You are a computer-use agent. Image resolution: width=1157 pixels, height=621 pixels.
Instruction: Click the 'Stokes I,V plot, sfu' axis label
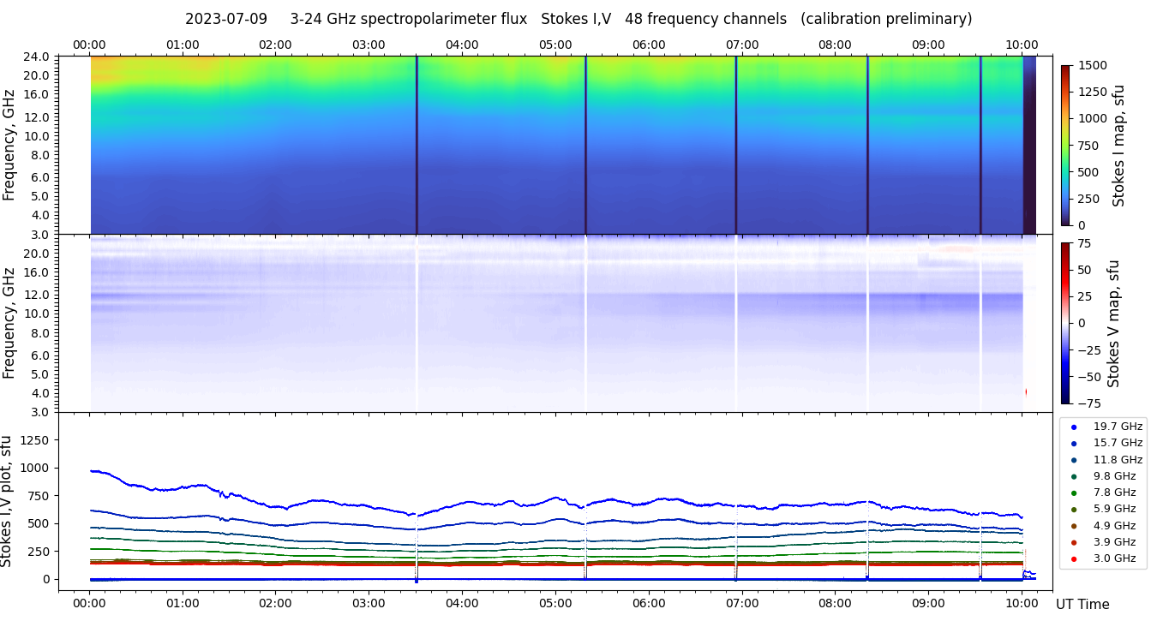point(8,501)
